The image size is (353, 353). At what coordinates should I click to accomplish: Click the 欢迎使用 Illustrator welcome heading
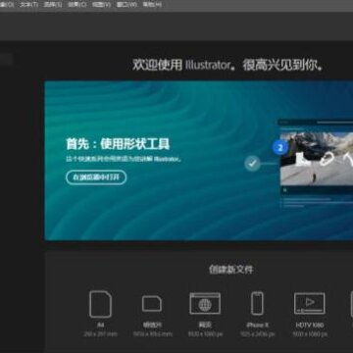227,65
